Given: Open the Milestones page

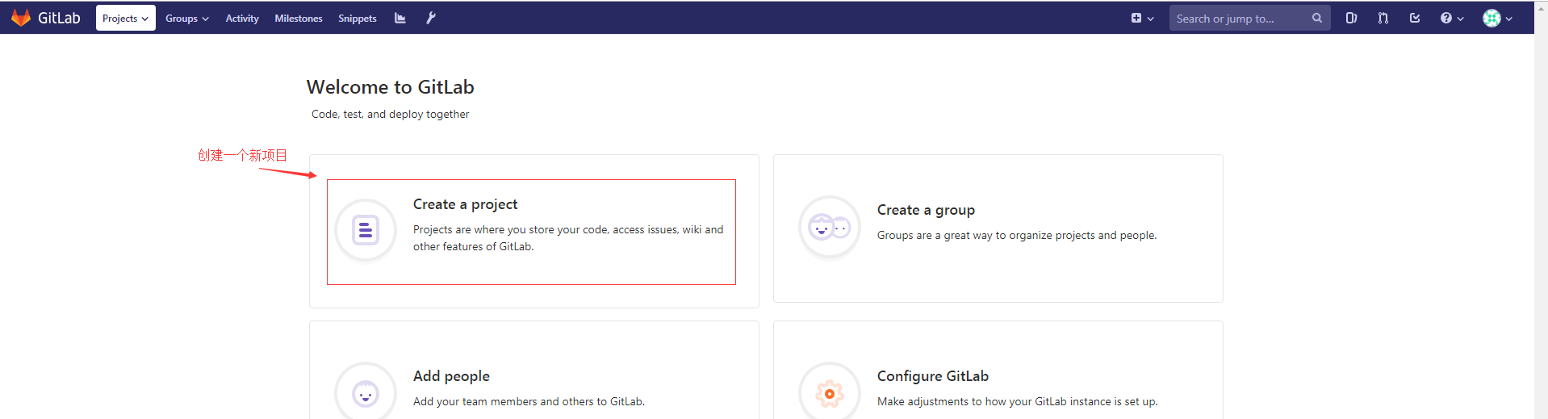Looking at the screenshot, I should point(299,18).
